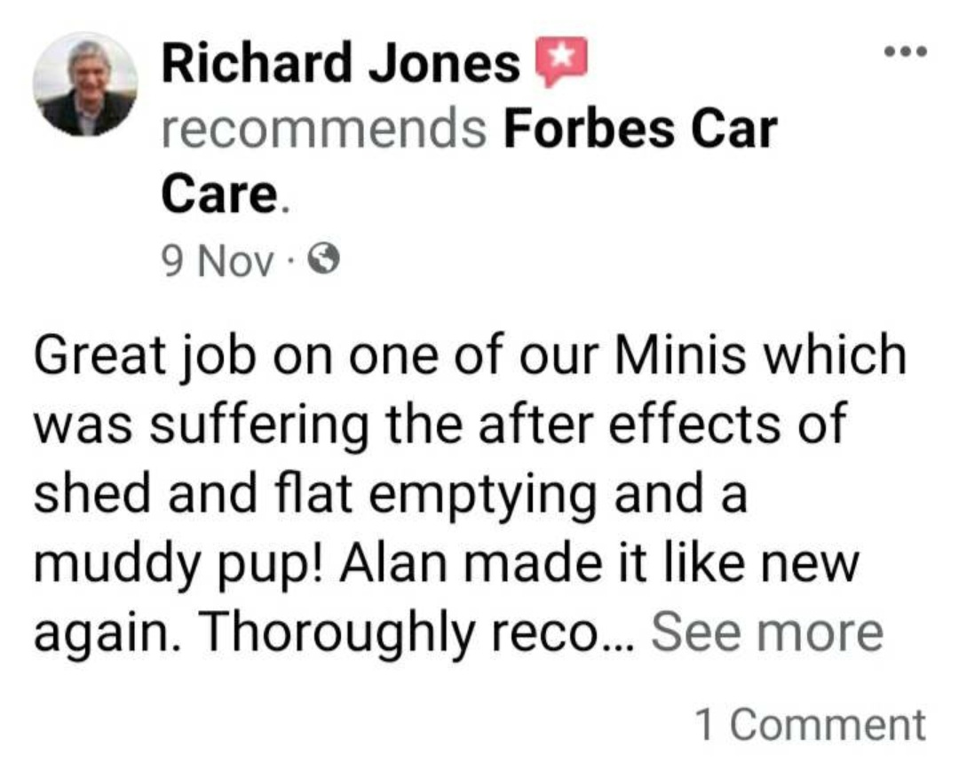View the 1 Comment link
Screen dimensions: 959x763
[x=811, y=725]
